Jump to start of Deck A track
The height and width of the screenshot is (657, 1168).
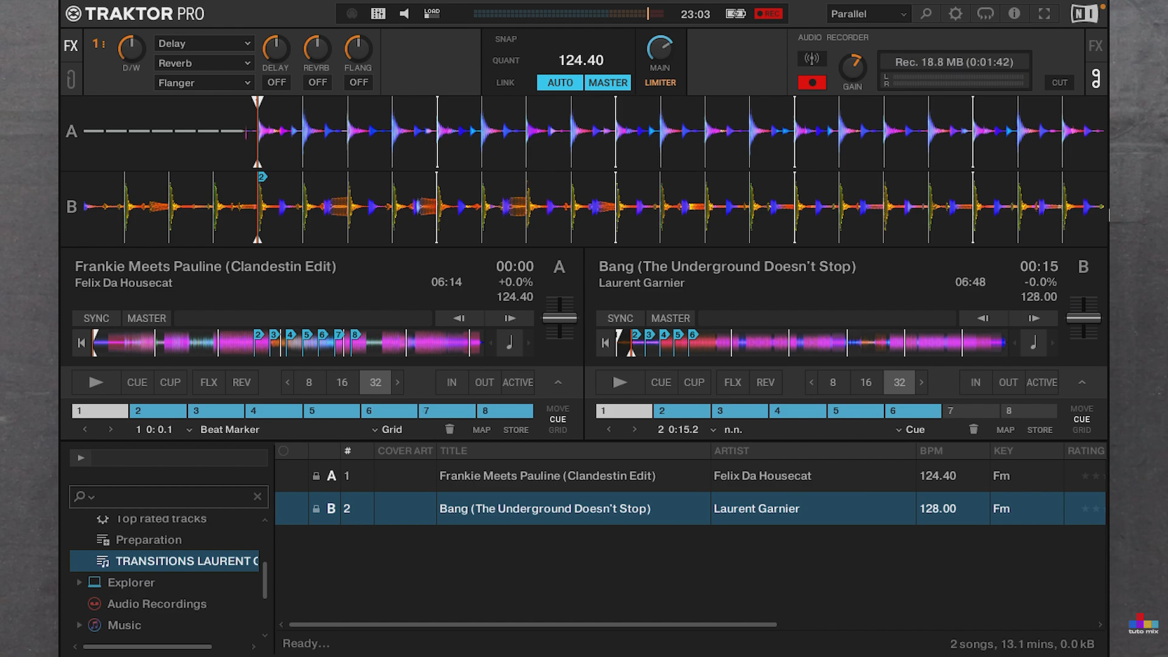(81, 343)
